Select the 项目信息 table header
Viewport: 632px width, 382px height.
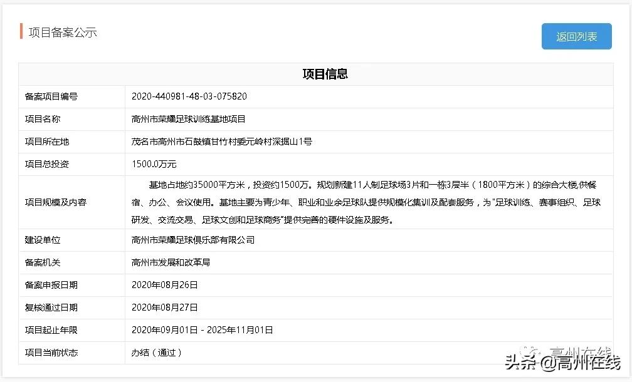[x=325, y=74]
